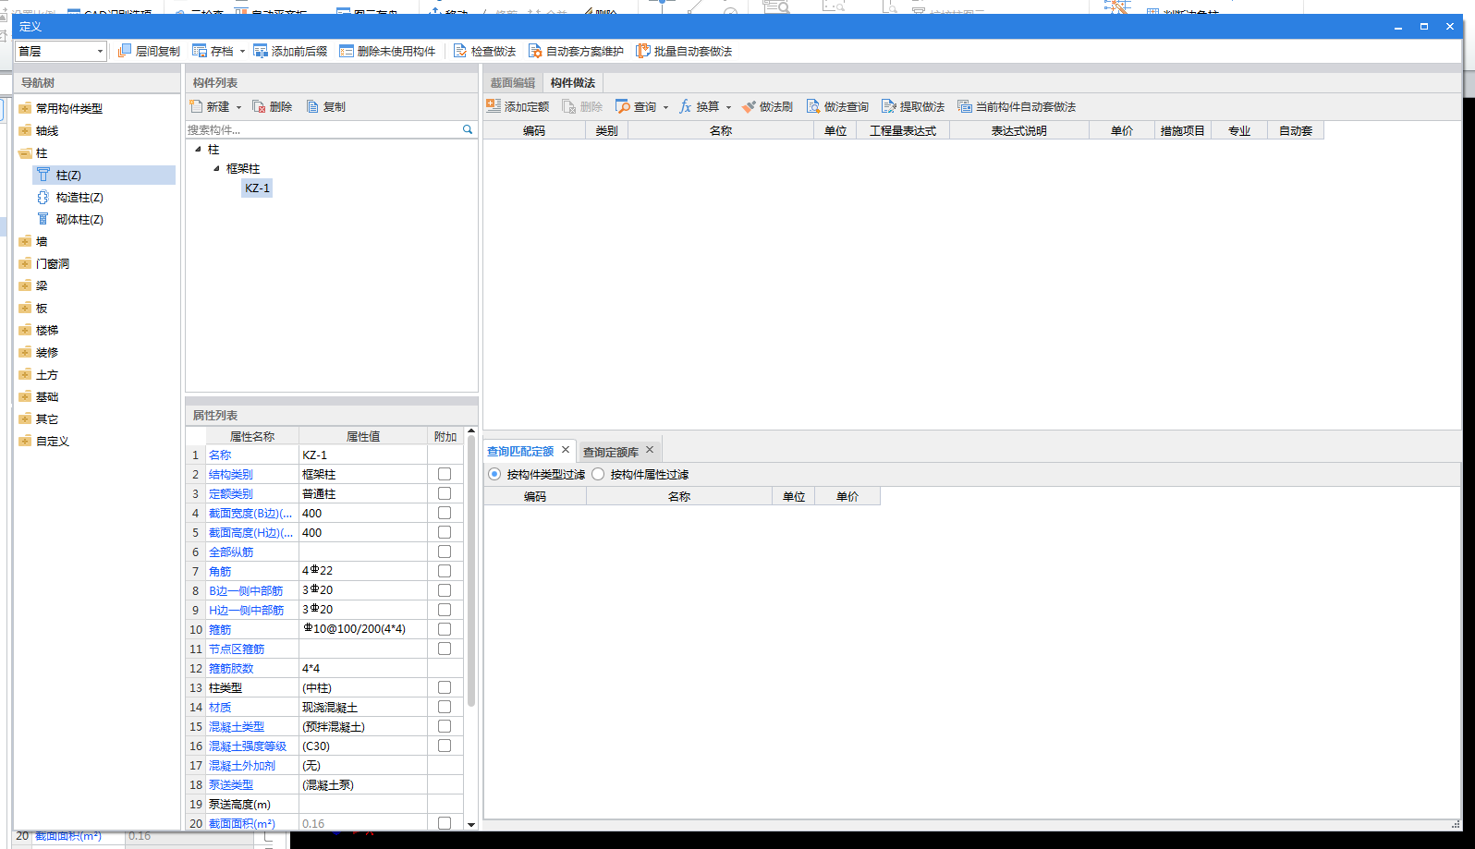Viewport: 1475px width, 849px height.
Task: Click the 400 value for 截面宽度
Action: pos(363,513)
